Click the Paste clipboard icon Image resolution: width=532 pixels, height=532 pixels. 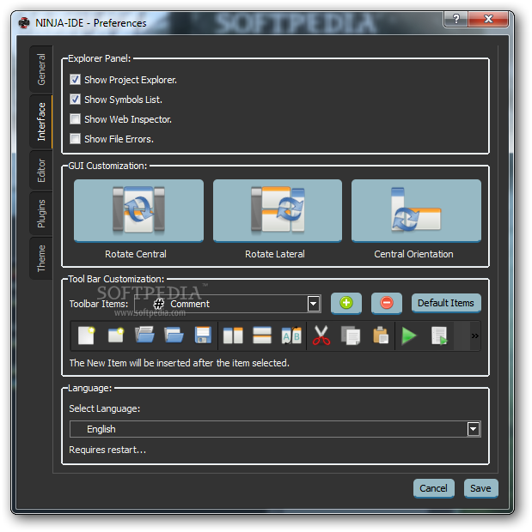tap(381, 336)
